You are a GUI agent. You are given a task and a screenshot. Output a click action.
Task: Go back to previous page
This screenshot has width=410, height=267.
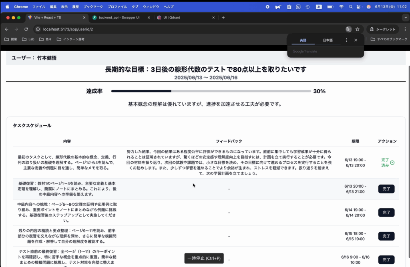click(x=6, y=29)
